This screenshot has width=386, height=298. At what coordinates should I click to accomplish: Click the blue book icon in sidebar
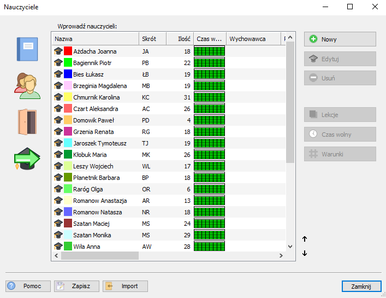click(x=27, y=49)
